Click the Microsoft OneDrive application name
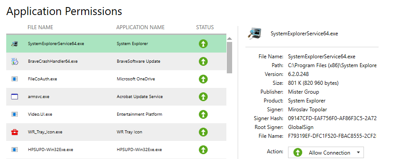 (136, 79)
